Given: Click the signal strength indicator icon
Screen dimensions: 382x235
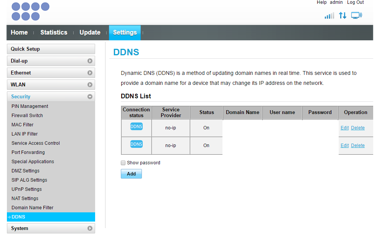Looking at the screenshot, I should (329, 15).
